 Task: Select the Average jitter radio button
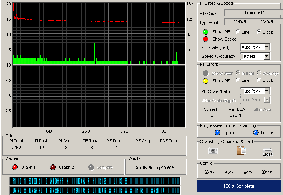(259, 73)
